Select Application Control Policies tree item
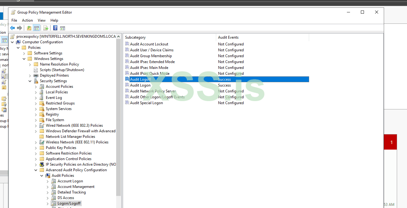This screenshot has width=407, height=208. pyautogui.click(x=68, y=159)
